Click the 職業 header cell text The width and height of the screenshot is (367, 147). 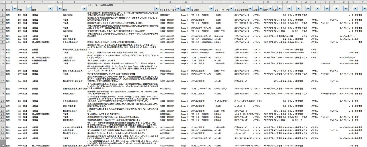(x=34, y=10)
